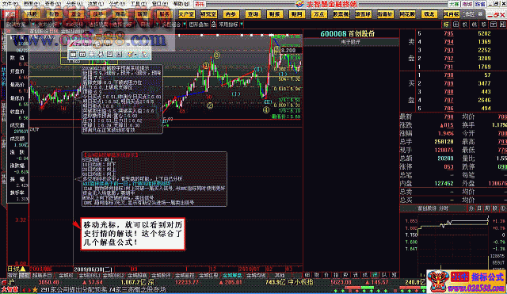This screenshot has height=294, width=507.
Task: Click the 大户室 yellow toolbar button
Action: coord(186,14)
